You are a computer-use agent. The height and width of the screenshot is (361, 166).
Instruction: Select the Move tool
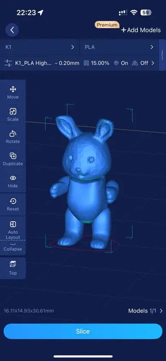click(13, 92)
